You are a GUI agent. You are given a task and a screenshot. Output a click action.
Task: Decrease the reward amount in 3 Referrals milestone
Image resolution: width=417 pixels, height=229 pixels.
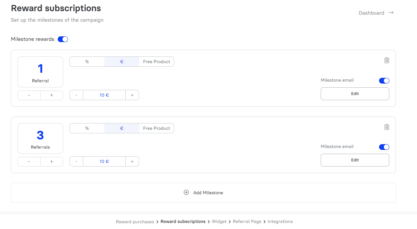point(77,162)
